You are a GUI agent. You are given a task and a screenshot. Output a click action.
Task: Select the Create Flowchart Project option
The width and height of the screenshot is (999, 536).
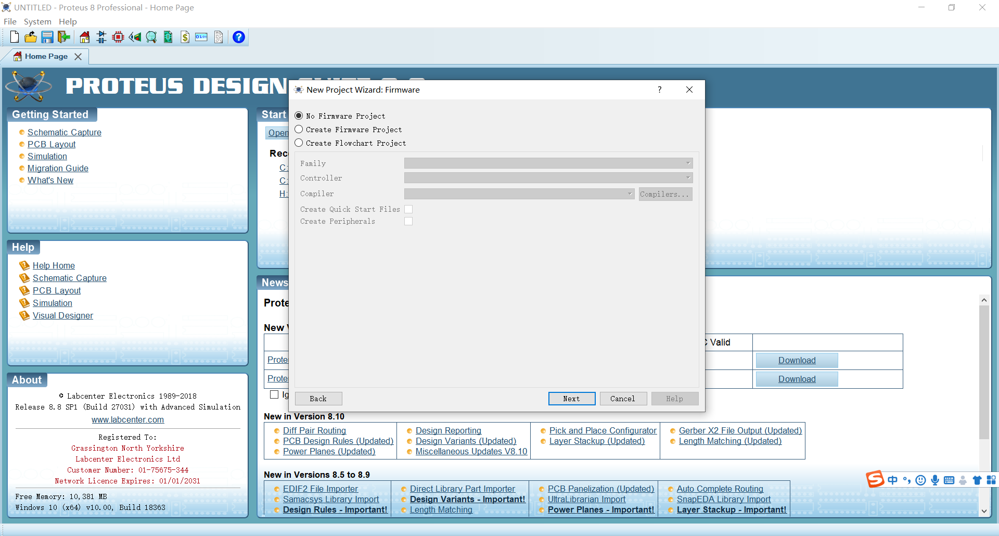click(299, 143)
